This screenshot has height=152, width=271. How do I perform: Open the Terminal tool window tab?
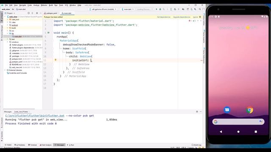coord(33,145)
